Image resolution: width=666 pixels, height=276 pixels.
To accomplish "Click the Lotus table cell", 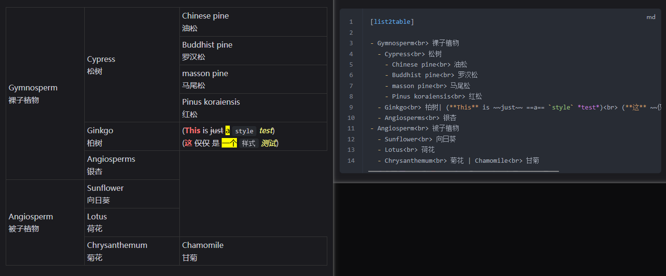I will pos(132,222).
